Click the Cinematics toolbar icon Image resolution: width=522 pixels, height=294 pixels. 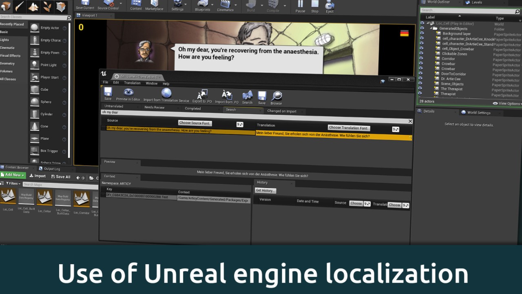(x=225, y=4)
